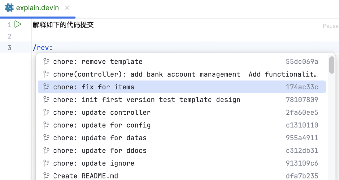Image resolution: width=339 pixels, height=180 pixels.
Task: Click the highlighted commit hash 174ac33c
Action: pyautogui.click(x=302, y=87)
